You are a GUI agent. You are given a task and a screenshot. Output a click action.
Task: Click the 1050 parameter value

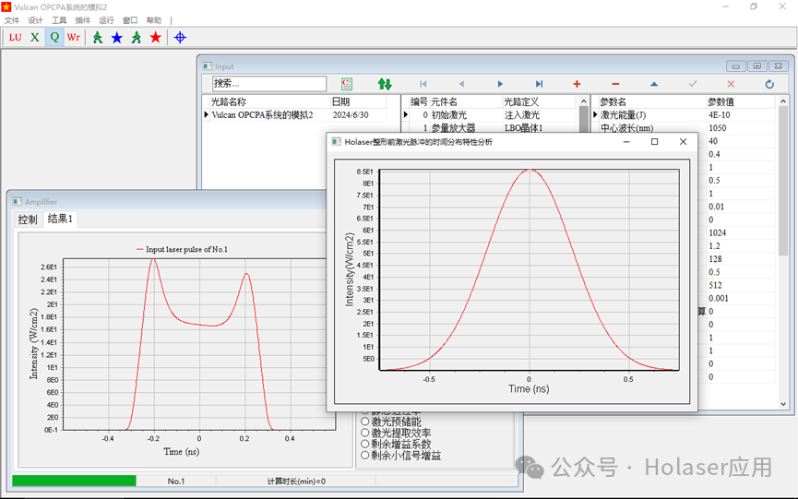717,127
